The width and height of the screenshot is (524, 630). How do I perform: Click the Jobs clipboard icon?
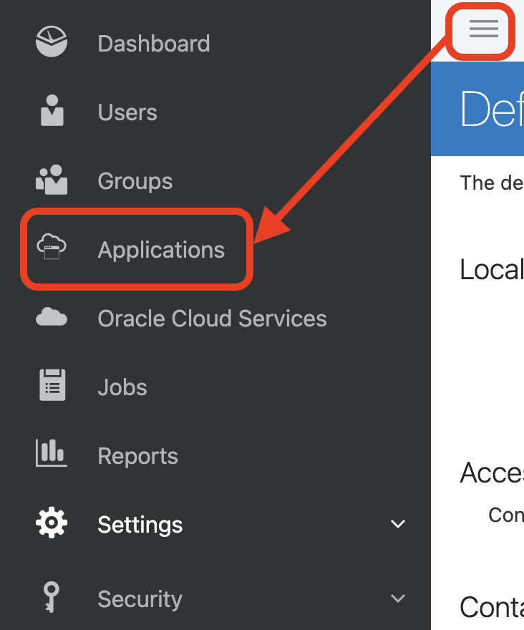pyautogui.click(x=52, y=386)
